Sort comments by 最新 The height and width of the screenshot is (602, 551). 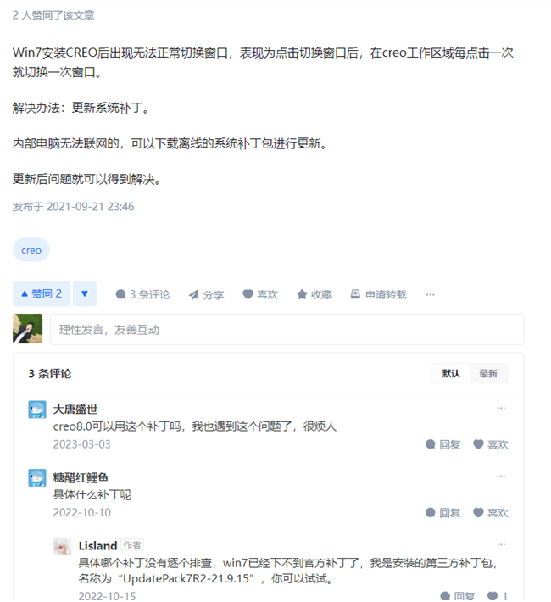point(488,373)
